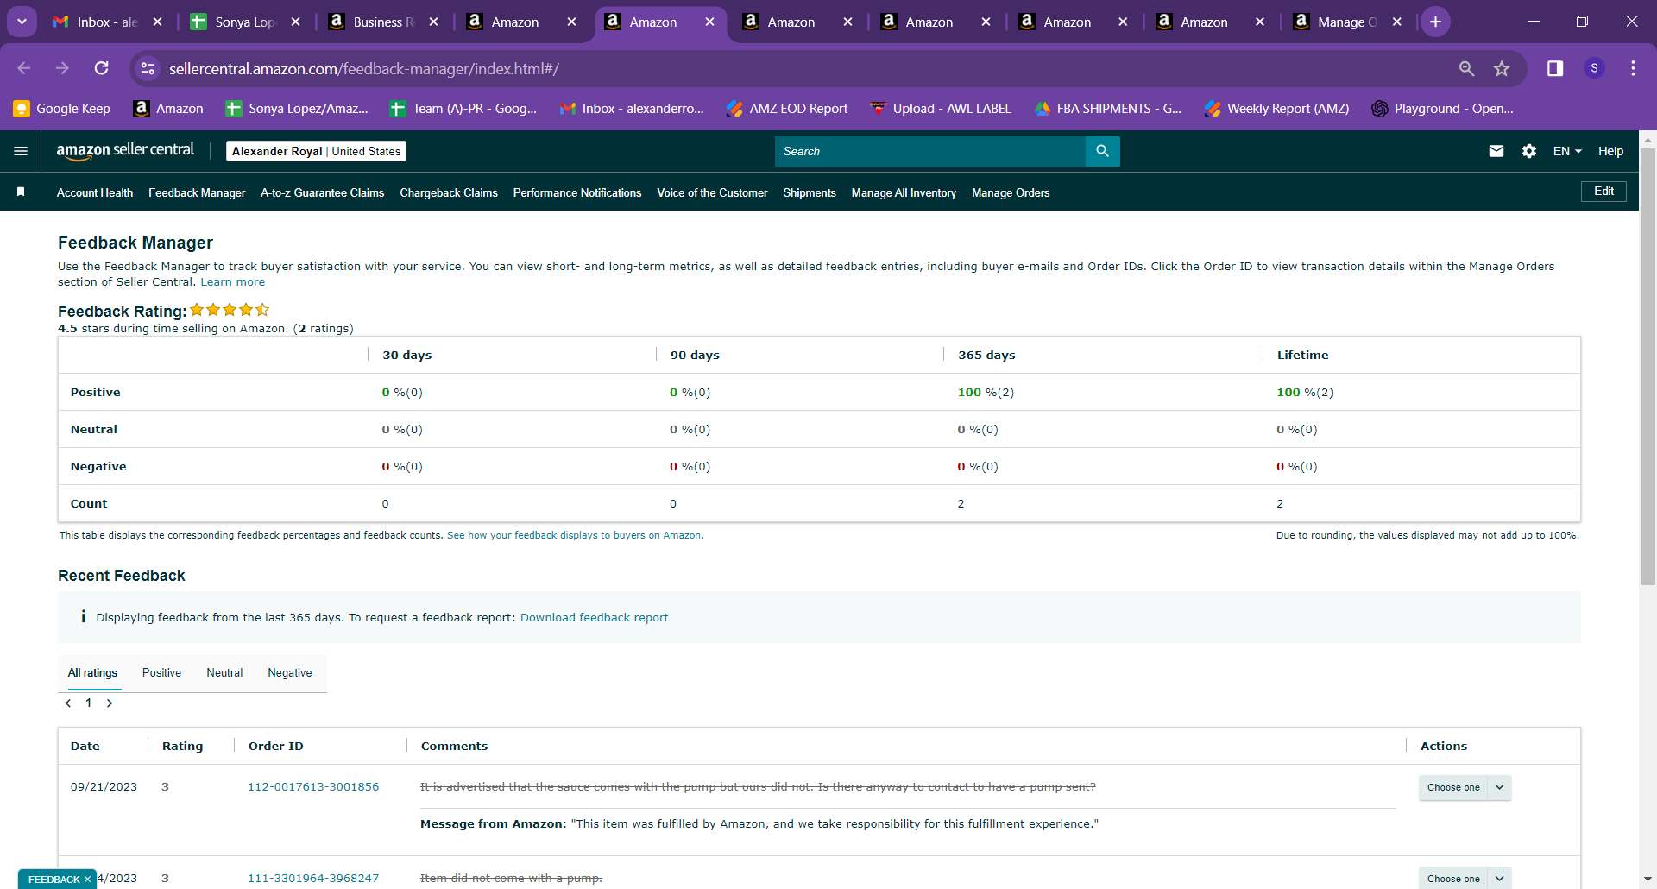Click the feedback rating stars
Screen dimensions: 1657x889
(230, 310)
